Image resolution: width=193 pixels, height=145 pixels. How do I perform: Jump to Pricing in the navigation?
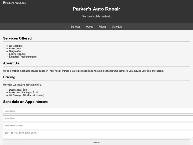pos(102,26)
